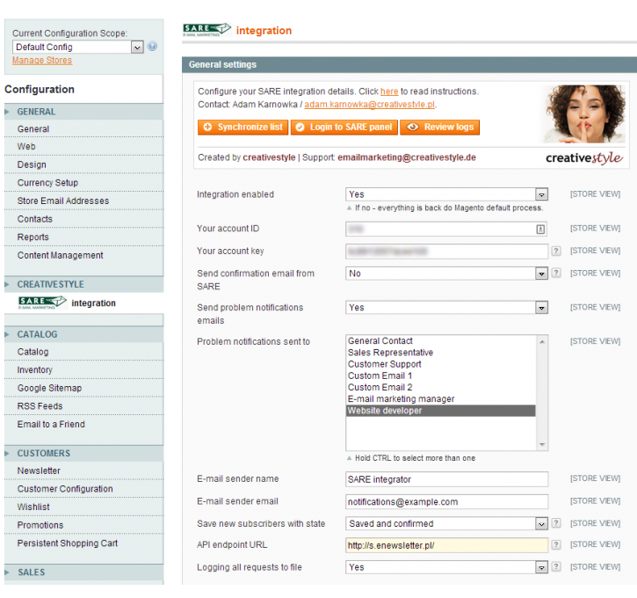
Task: Focus the API endpoint URL field
Action: click(446, 545)
